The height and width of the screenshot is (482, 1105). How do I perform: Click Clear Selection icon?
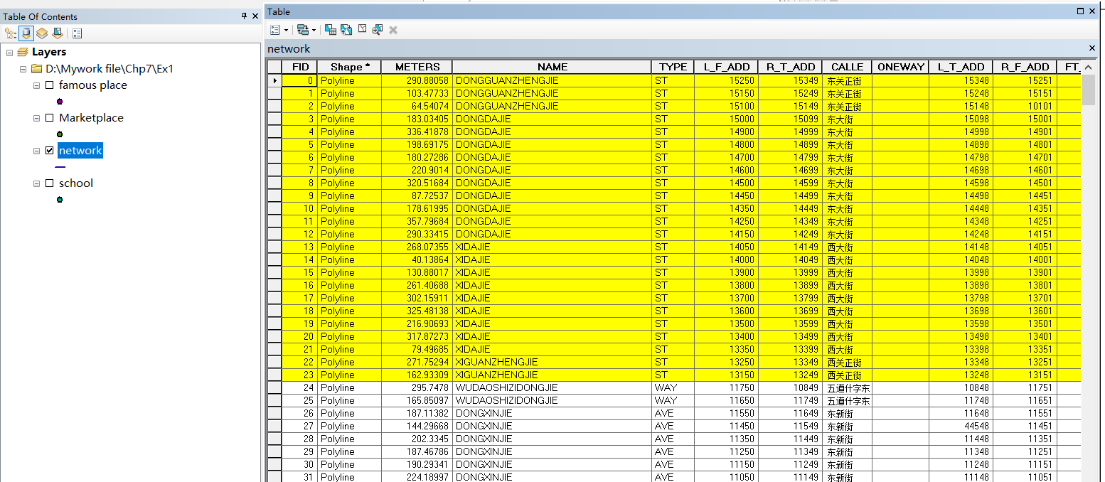pos(362,29)
